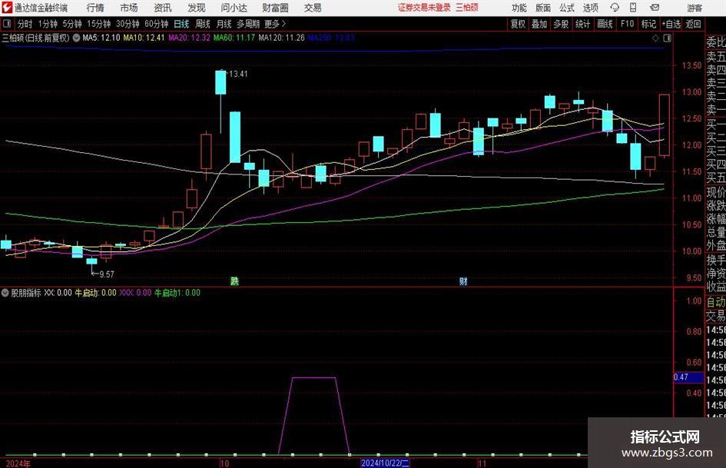
Task: Switch to 5分钟 period tab
Action: pyautogui.click(x=72, y=24)
